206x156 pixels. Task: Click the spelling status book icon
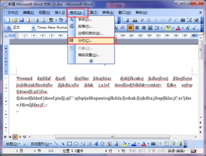pyautogui.click(x=194, y=151)
